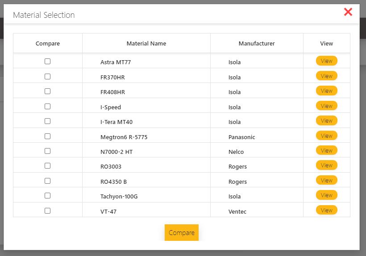View the FR408HR material
Viewport: 366px width, 256px height.
click(x=326, y=91)
